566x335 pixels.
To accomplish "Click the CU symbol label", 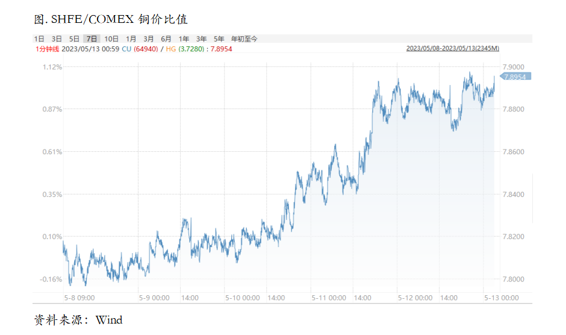I will coord(126,49).
